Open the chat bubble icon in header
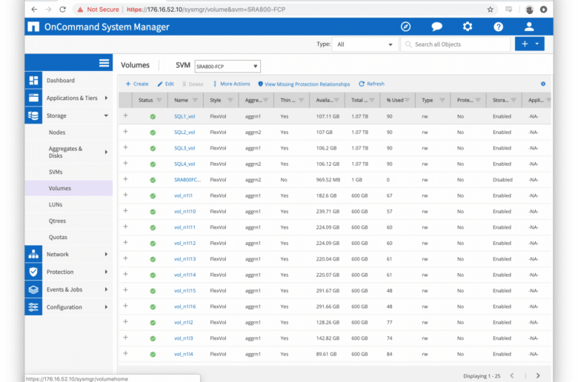This screenshot has height=382, width=578. tap(436, 27)
